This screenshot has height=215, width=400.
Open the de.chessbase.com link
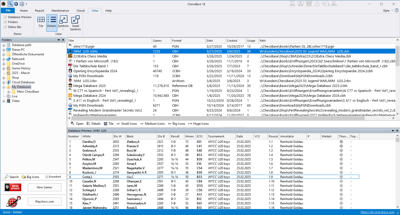click(x=377, y=212)
